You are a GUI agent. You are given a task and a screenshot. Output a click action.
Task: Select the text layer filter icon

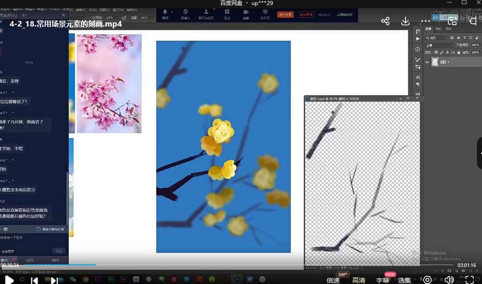(465, 38)
